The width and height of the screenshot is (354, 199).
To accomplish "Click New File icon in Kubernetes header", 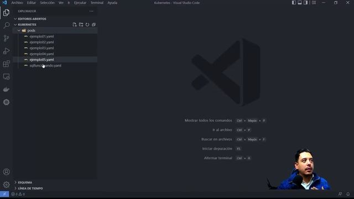I will 75,24.
